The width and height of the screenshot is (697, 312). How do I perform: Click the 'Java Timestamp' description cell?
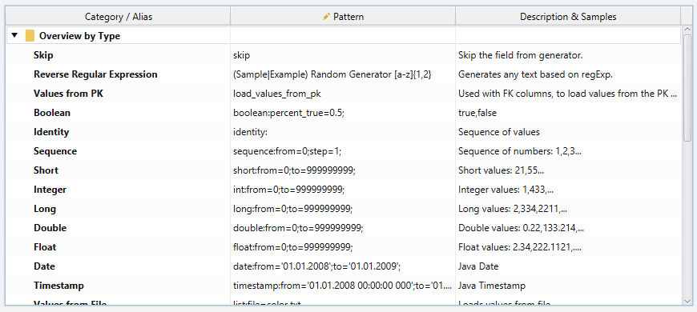click(568, 285)
